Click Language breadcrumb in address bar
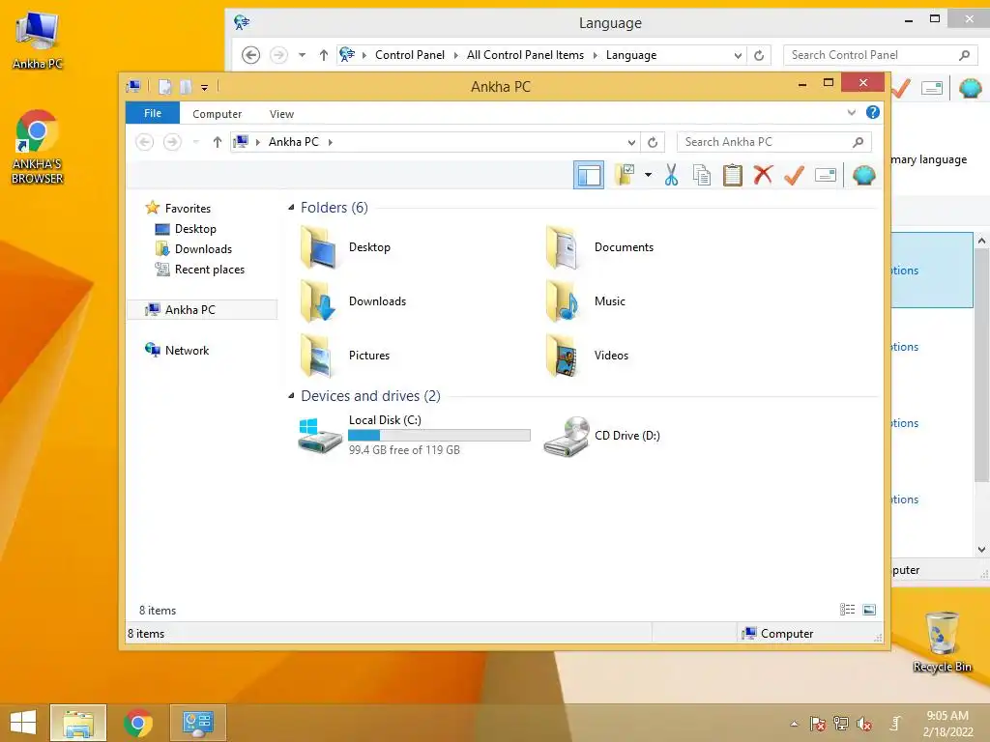 [x=631, y=55]
